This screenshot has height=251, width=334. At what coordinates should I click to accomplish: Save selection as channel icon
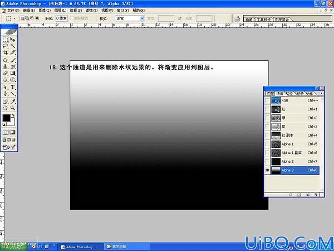(x=299, y=195)
